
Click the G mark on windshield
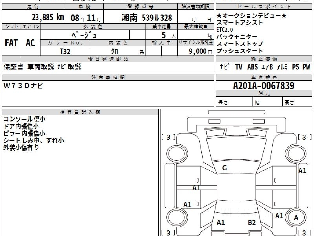pyautogui.click(x=224, y=168)
